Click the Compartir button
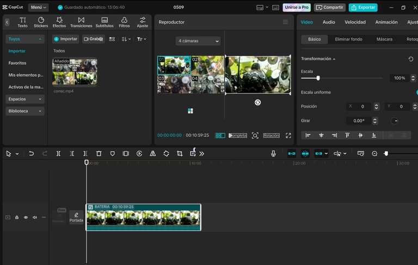This screenshot has width=418, height=265. [329, 8]
